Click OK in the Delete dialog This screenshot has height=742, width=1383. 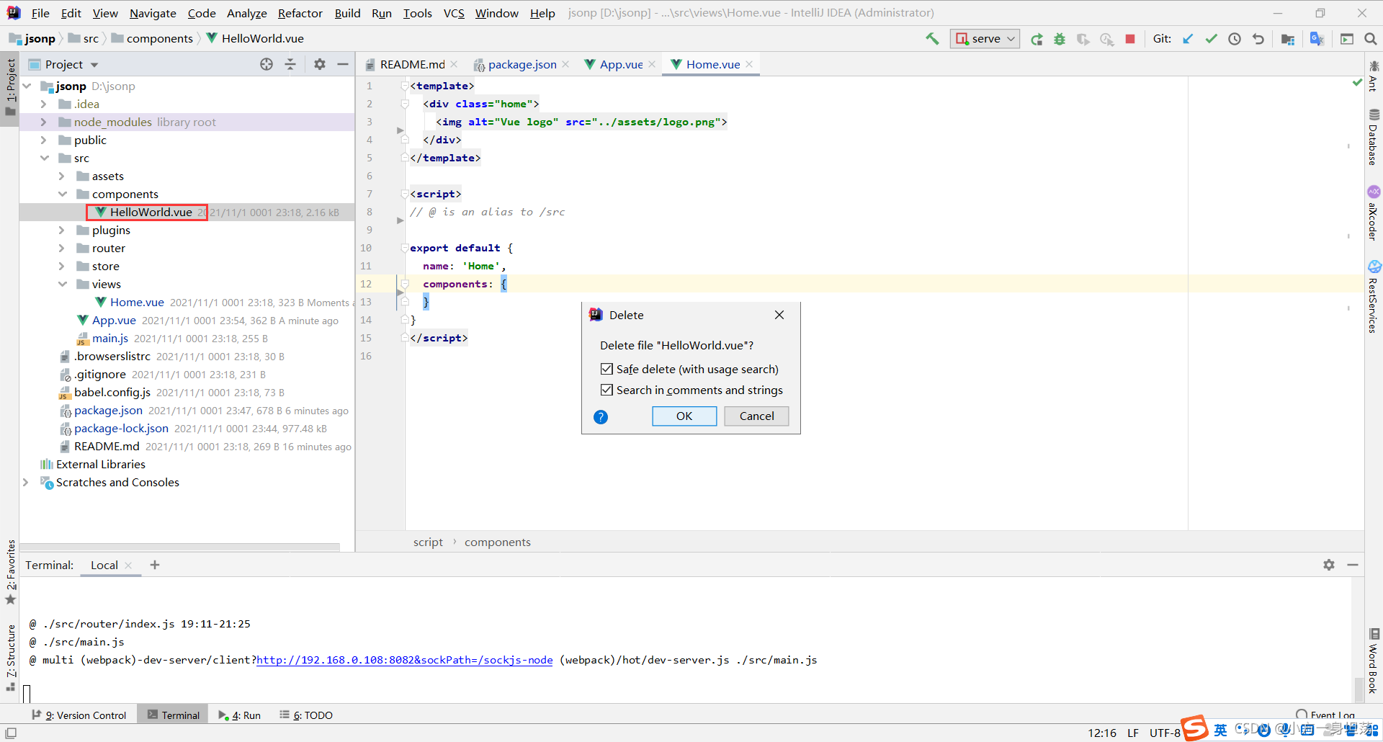click(x=684, y=416)
